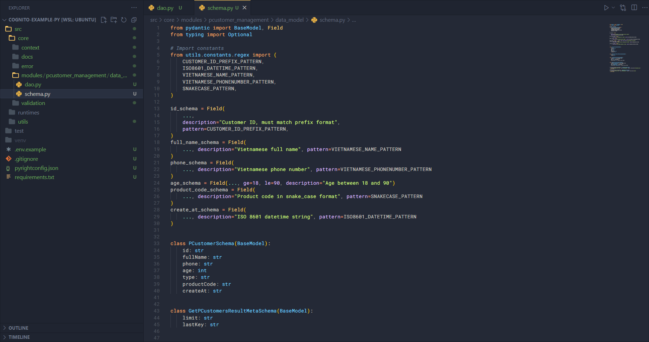
Task: Collapse all folders in Explorer
Action: (x=134, y=20)
